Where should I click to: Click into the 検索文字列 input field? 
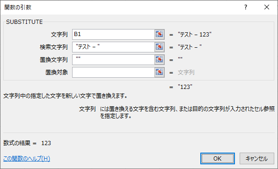113,47
